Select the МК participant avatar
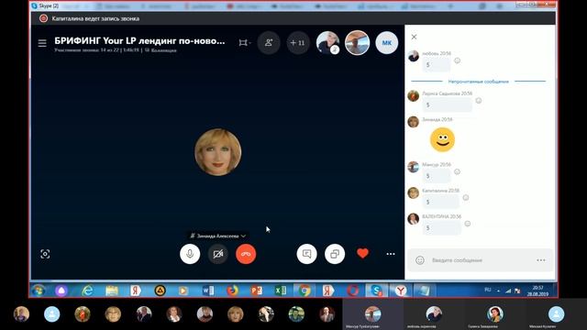 [387, 43]
